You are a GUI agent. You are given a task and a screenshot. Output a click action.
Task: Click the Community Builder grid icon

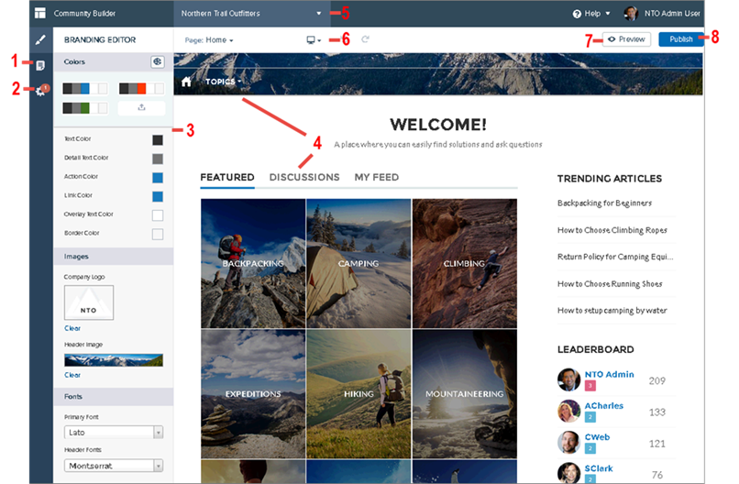point(40,13)
